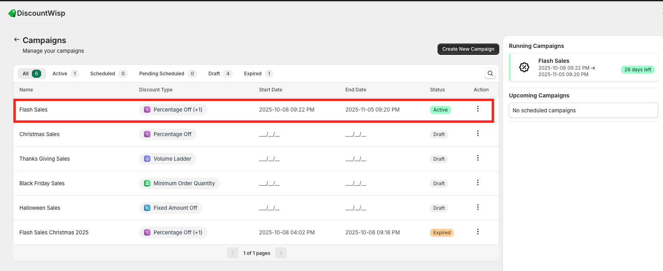Open action menu for Flash Sales row
The image size is (663, 271).
[x=477, y=109]
